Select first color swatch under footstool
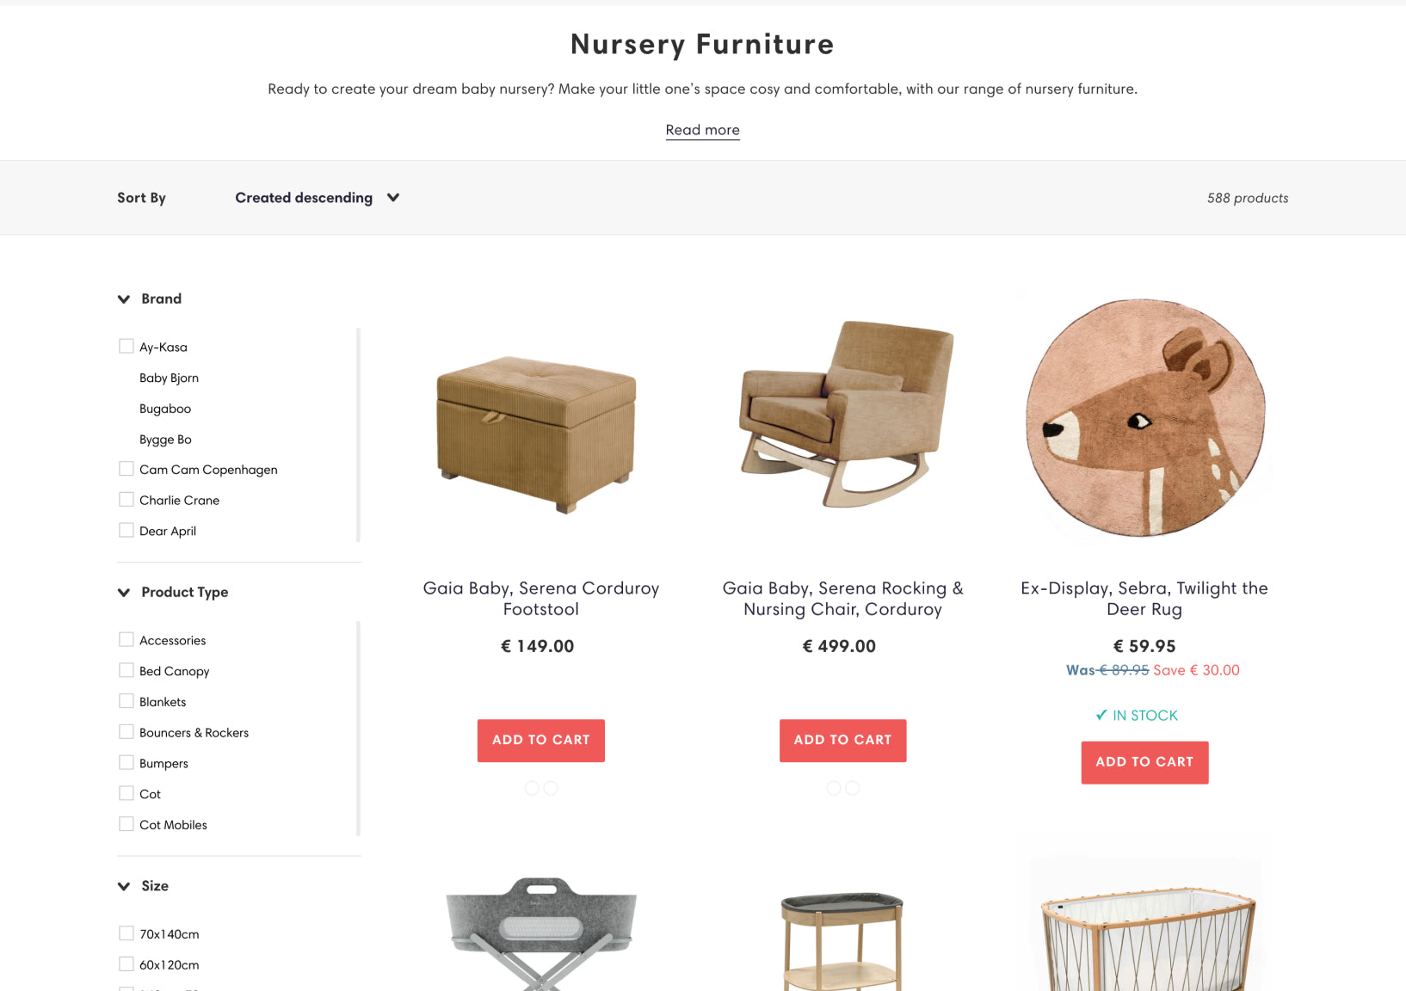Screen dimensions: 1406x991 click(532, 788)
